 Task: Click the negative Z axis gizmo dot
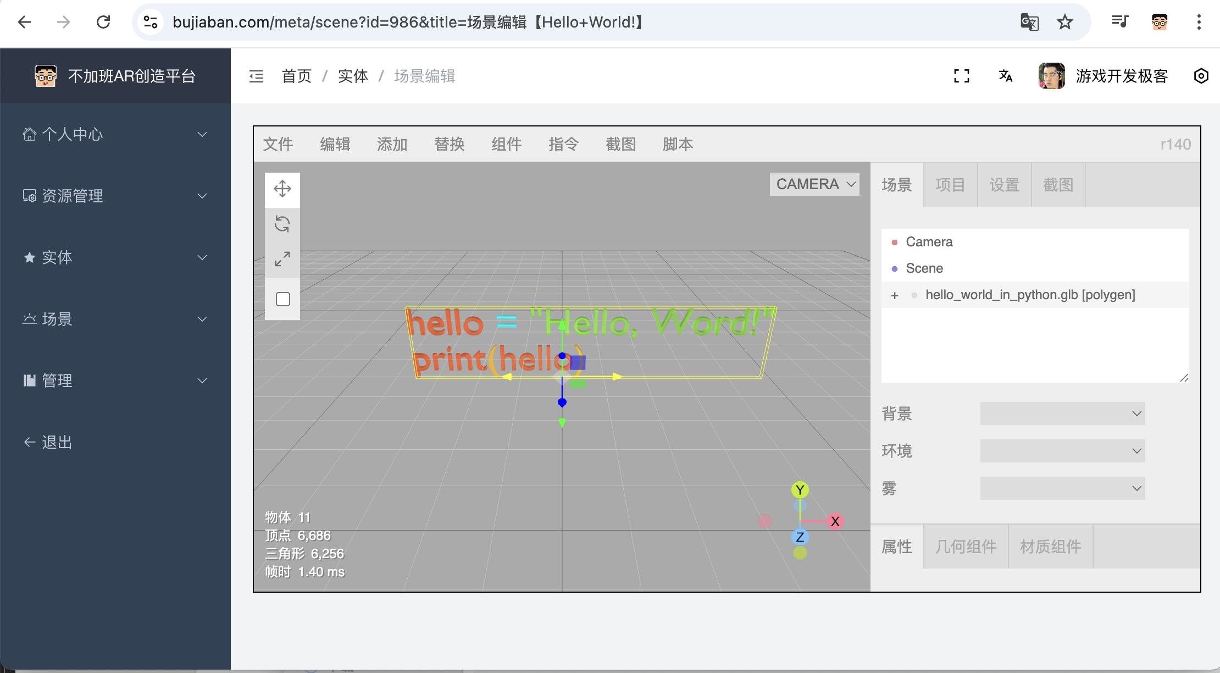(800, 505)
